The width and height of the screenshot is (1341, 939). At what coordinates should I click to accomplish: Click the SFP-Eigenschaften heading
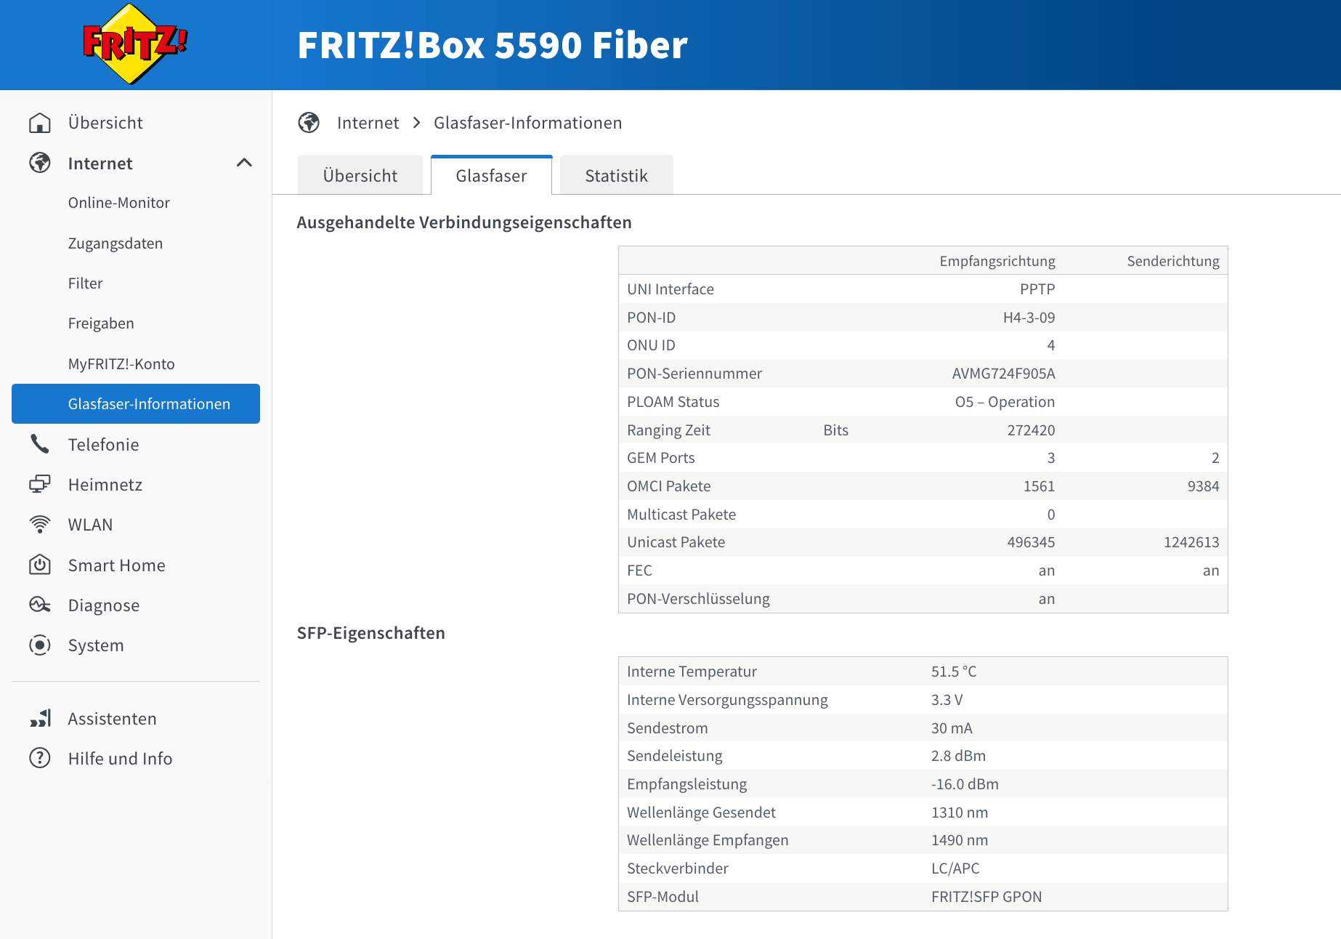371,633
